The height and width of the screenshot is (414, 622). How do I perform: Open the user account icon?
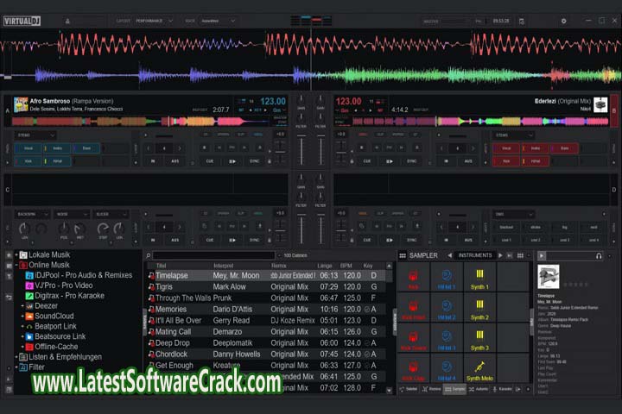point(67,21)
